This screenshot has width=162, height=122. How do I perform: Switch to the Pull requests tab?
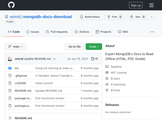[x=57, y=32]
